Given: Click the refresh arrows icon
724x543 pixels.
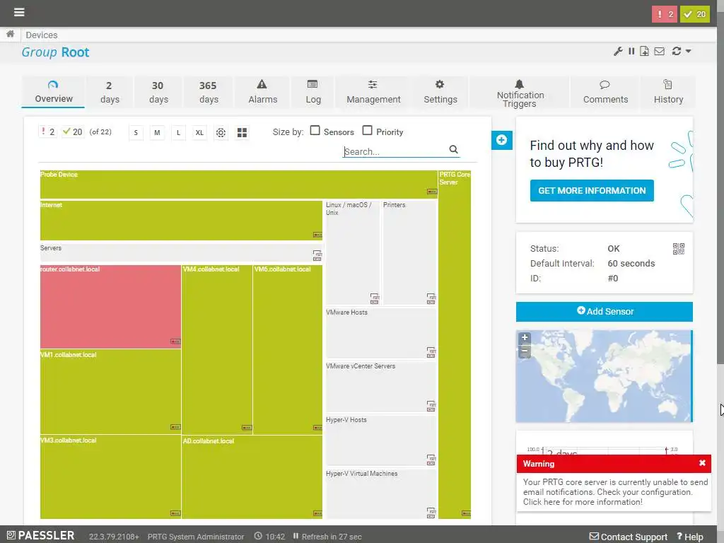Looking at the screenshot, I should tap(677, 51).
